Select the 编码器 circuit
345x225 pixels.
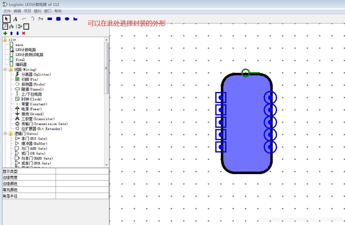pyautogui.click(x=21, y=65)
